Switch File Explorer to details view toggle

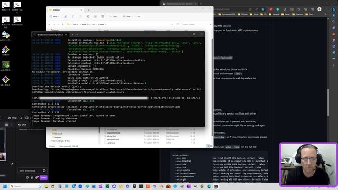[208, 146]
